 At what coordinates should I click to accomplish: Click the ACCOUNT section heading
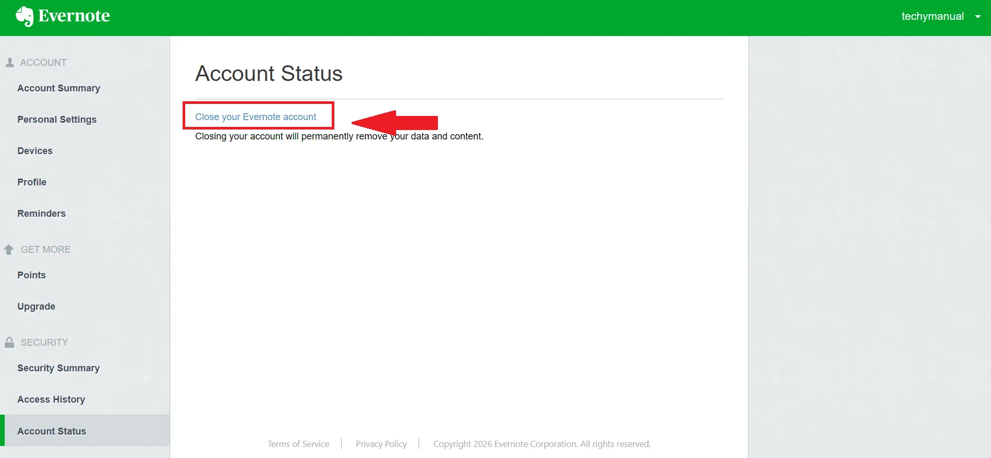tap(43, 63)
